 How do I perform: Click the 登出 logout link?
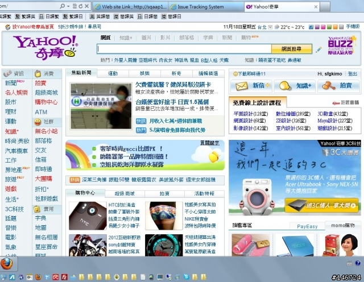coord(353,74)
